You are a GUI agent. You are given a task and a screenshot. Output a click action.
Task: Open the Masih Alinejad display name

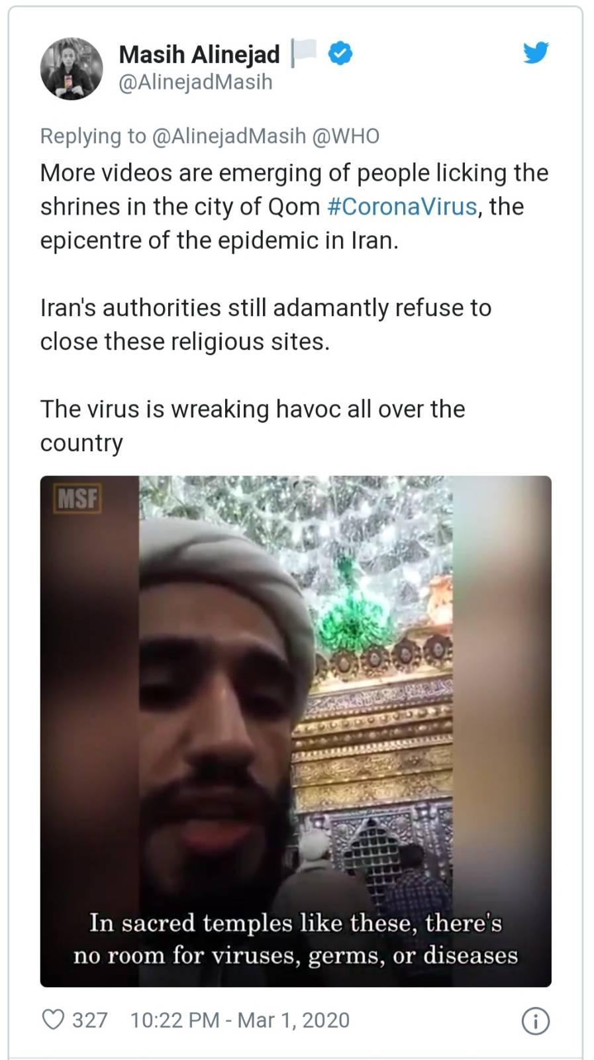[199, 54]
